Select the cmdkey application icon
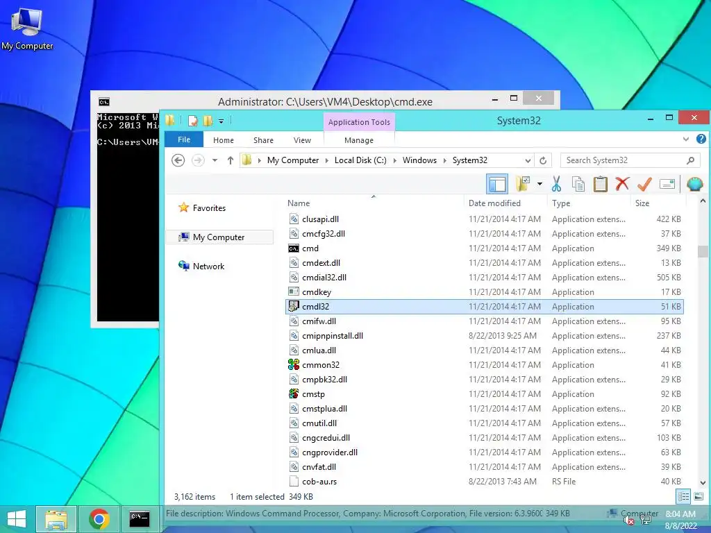 tap(294, 292)
